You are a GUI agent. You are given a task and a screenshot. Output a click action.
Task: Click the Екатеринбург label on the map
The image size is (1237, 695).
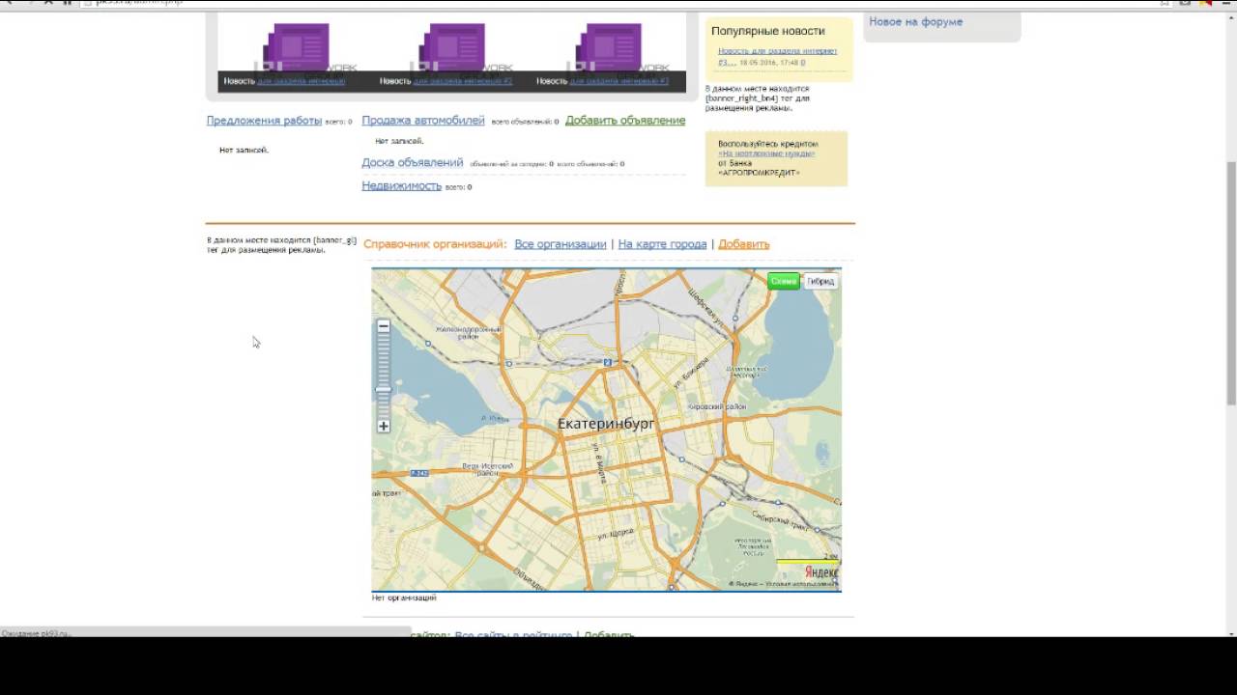pyautogui.click(x=606, y=424)
